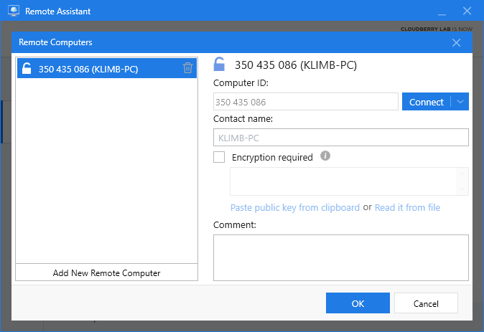Click into the Computer ID field
The height and width of the screenshot is (332, 484).
[305, 102]
